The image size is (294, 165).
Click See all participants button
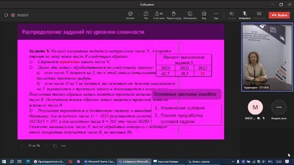[x=279, y=107]
